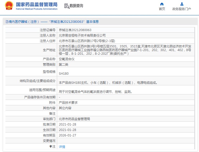This screenshot has width=199, height=152.
Task: Click the registrant 北京易世恒电子技术有限责任公司
Action: click(x=82, y=36)
